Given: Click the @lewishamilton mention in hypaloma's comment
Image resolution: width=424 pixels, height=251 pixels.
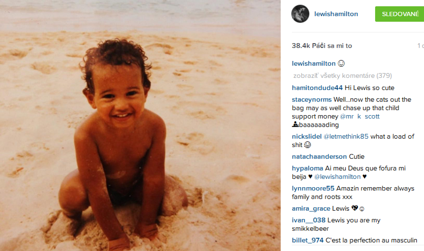Looking at the screenshot, I should (x=337, y=176).
